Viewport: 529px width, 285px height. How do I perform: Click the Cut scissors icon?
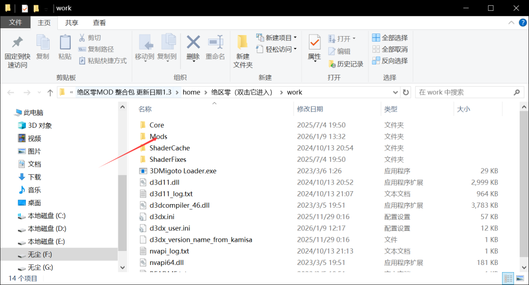pyautogui.click(x=82, y=38)
